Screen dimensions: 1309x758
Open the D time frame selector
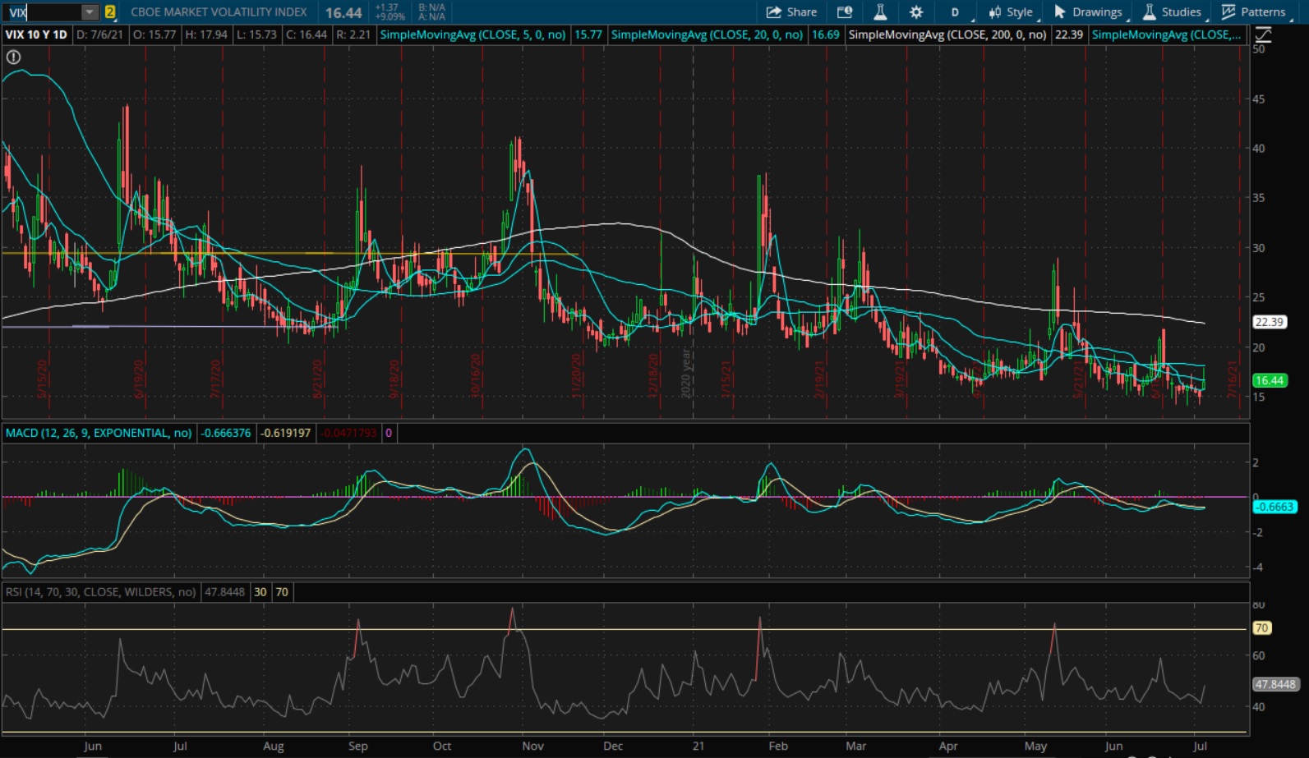tap(955, 12)
